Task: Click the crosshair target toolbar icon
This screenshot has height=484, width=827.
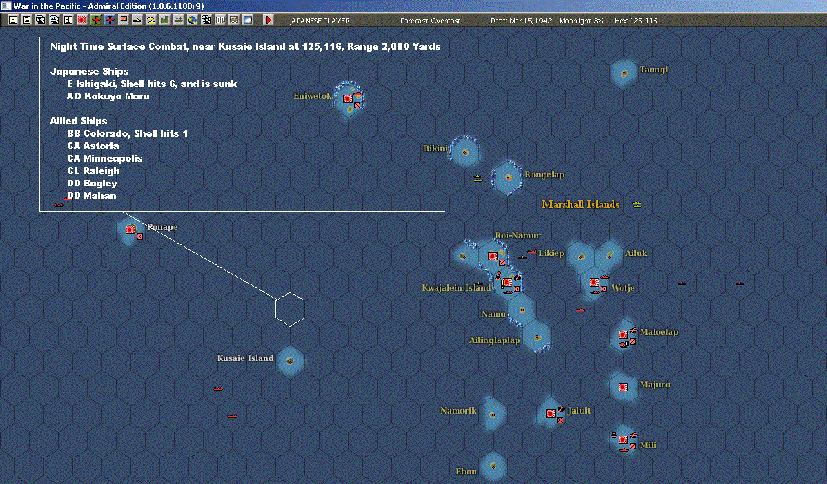Action: click(206, 20)
